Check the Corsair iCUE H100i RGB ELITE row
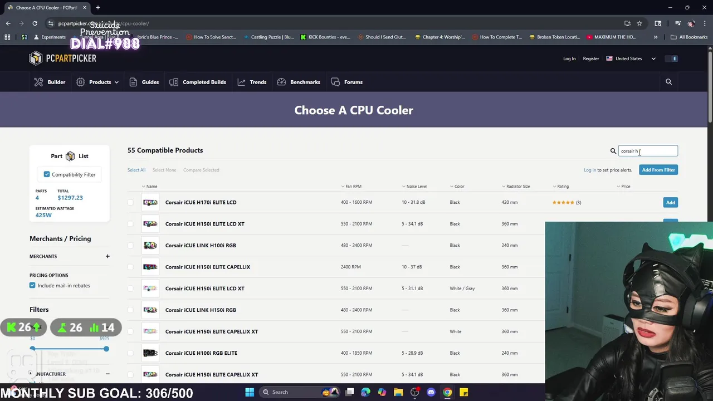This screenshot has height=401, width=713. pyautogui.click(x=130, y=353)
